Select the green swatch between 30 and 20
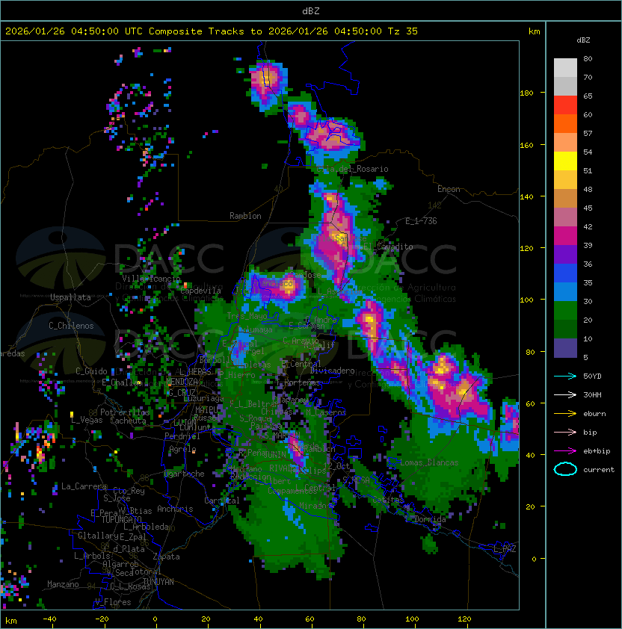The height and width of the screenshot is (629, 622). [565, 311]
